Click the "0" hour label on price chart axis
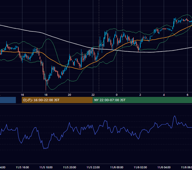This screenshot has height=170, width=192. pyautogui.click(x=117, y=95)
